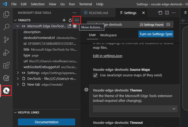Open the Run menu
The height and width of the screenshot is (127, 188).
[72, 4]
